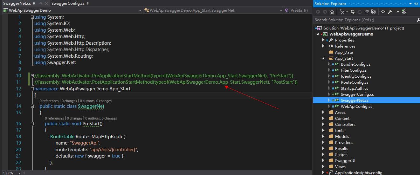
Task: Open the Solution Explorer window position menu arrow
Action: click(x=410, y=3)
